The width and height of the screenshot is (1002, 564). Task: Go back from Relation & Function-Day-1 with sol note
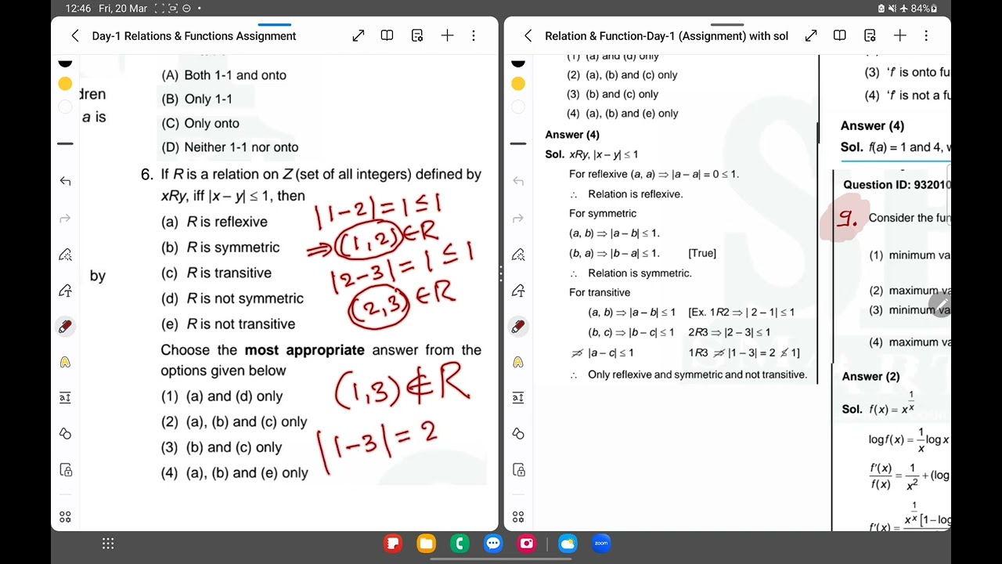(528, 36)
